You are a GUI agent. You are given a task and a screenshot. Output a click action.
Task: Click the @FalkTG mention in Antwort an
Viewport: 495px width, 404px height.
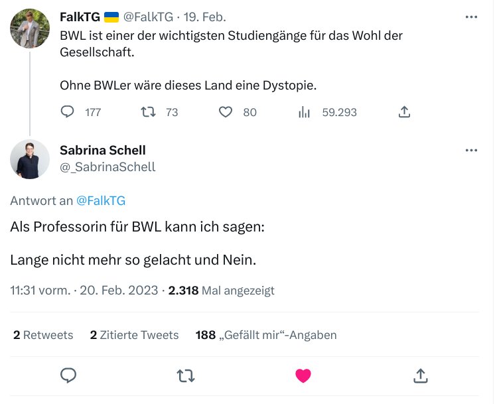click(101, 200)
